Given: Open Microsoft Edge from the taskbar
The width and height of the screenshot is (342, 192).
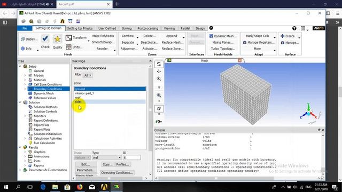Looking at the screenshot, I should (43, 187).
